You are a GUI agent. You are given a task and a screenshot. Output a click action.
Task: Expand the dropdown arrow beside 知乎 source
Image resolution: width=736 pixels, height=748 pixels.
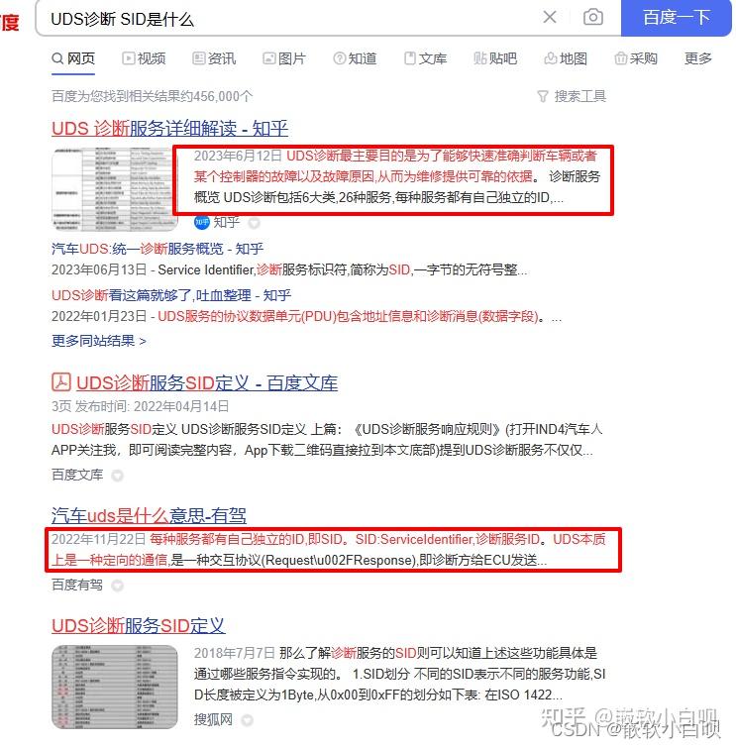(254, 223)
